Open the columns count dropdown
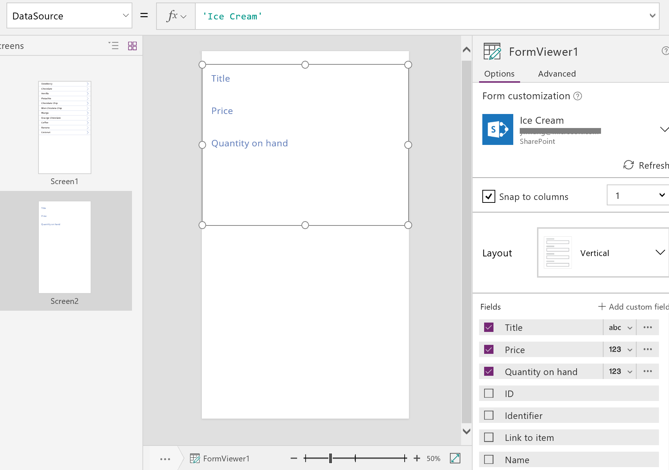 pos(661,195)
